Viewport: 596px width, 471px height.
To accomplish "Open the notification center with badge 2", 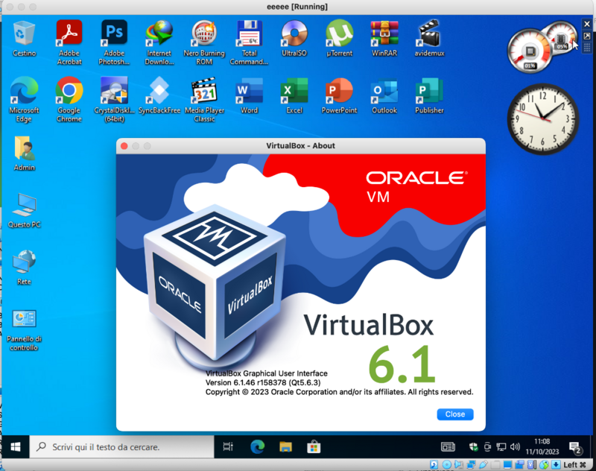I will [575, 447].
